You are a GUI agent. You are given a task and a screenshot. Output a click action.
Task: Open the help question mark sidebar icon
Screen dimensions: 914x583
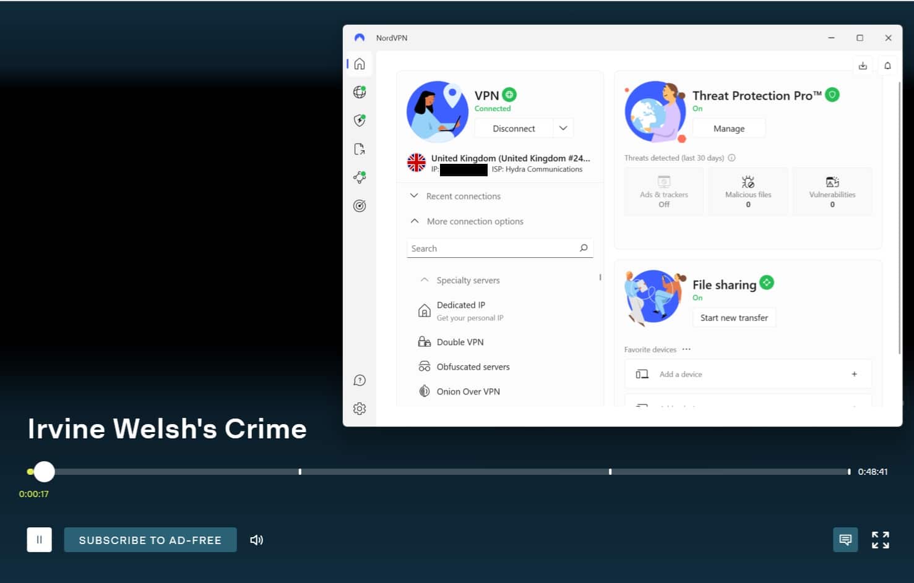point(360,380)
